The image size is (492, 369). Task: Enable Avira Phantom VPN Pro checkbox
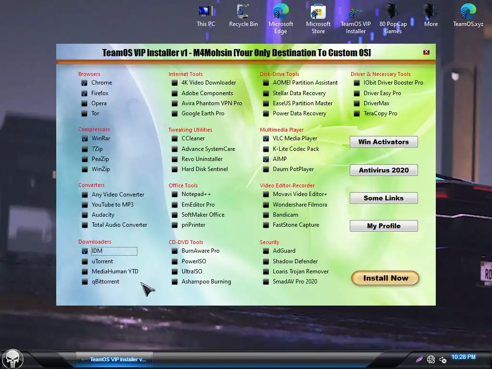click(x=175, y=103)
